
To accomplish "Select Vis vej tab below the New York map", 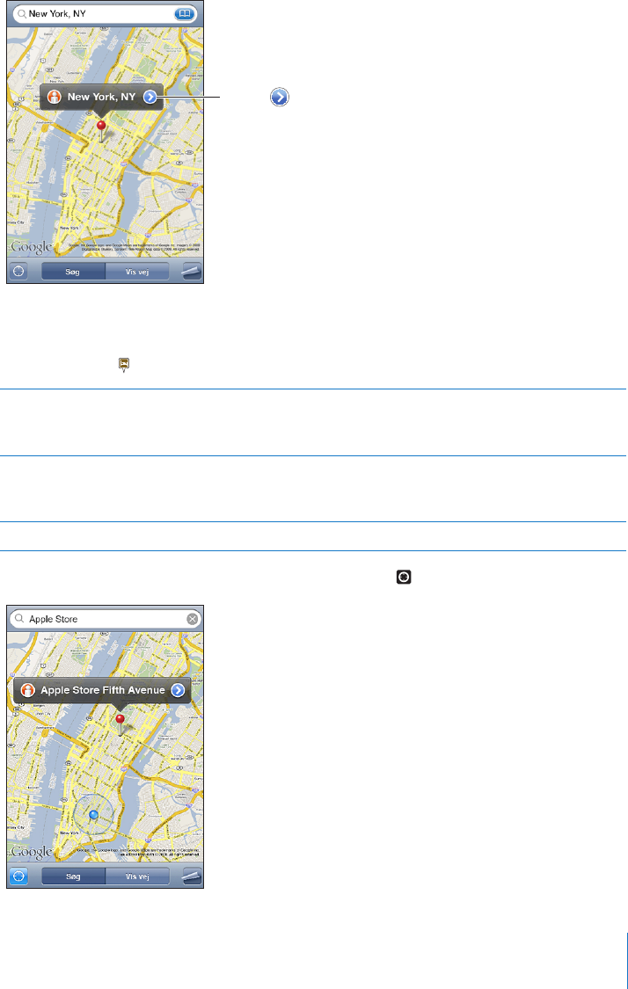I will pyautogui.click(x=137, y=272).
